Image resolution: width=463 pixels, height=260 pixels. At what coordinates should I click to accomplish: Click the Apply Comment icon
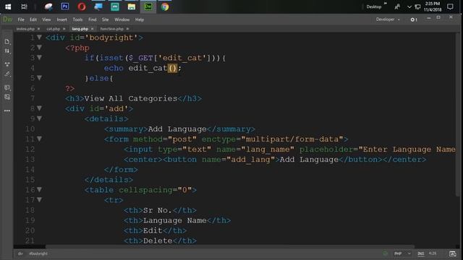[7, 87]
